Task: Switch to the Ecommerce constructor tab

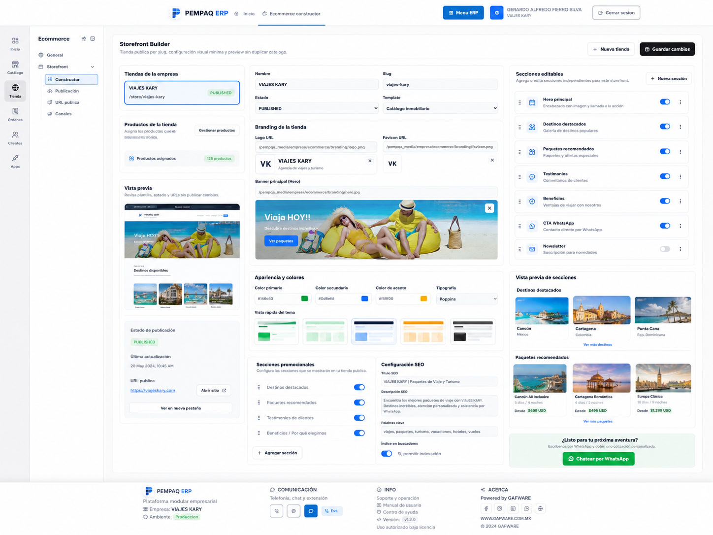Action: pyautogui.click(x=292, y=14)
